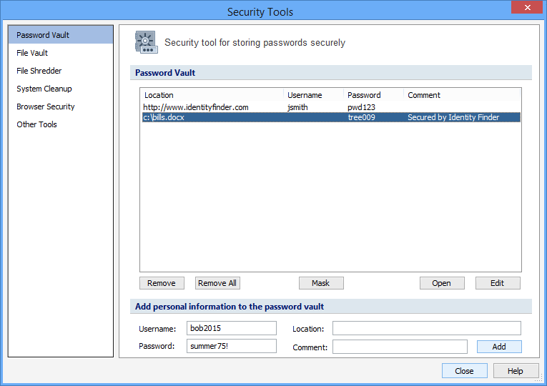The height and width of the screenshot is (386, 547).
Task: Edit the selected vault entry
Action: tap(498, 283)
